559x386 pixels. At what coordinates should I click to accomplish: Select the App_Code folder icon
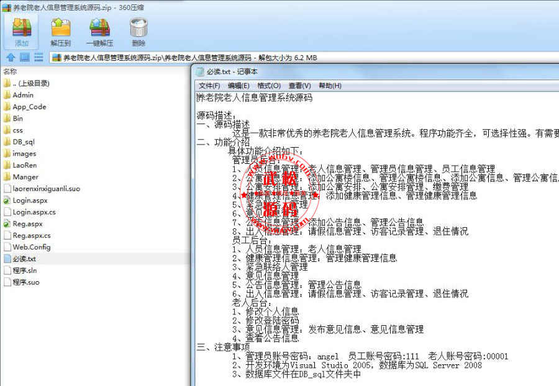[7, 107]
